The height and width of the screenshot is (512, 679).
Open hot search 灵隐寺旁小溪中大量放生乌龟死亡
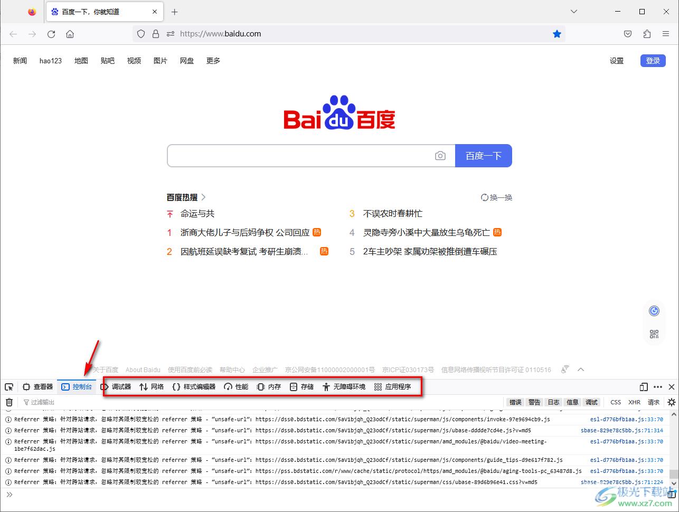pos(427,233)
